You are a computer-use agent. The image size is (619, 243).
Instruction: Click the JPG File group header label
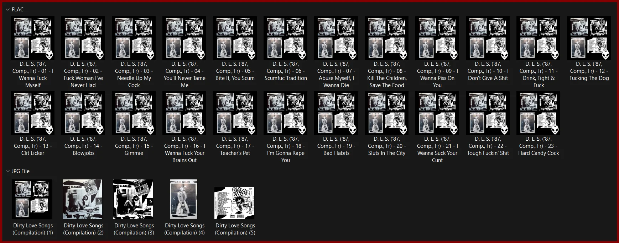click(x=21, y=171)
